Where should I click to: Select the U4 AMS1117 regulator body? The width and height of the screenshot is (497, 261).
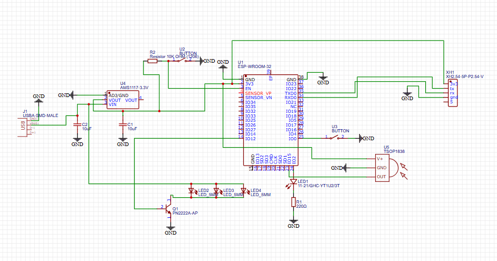(122, 100)
